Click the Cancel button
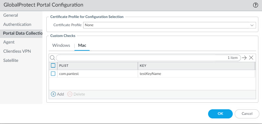The width and height of the screenshot is (262, 124). point(247,114)
